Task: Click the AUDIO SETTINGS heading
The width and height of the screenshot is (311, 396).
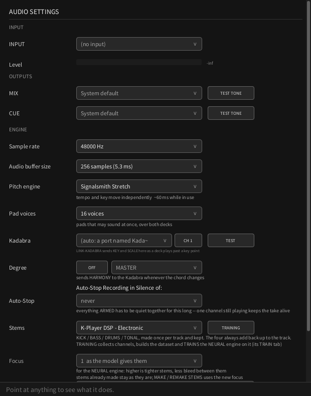Action: point(34,12)
